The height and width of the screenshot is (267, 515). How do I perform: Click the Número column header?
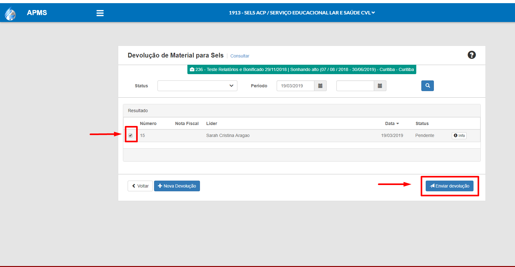click(148, 123)
